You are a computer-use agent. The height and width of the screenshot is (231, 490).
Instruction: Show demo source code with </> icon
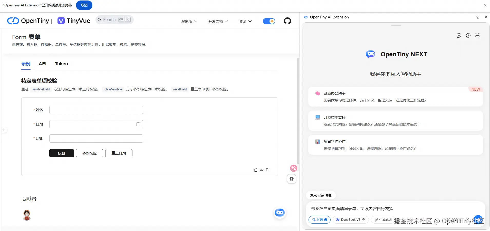click(x=262, y=170)
